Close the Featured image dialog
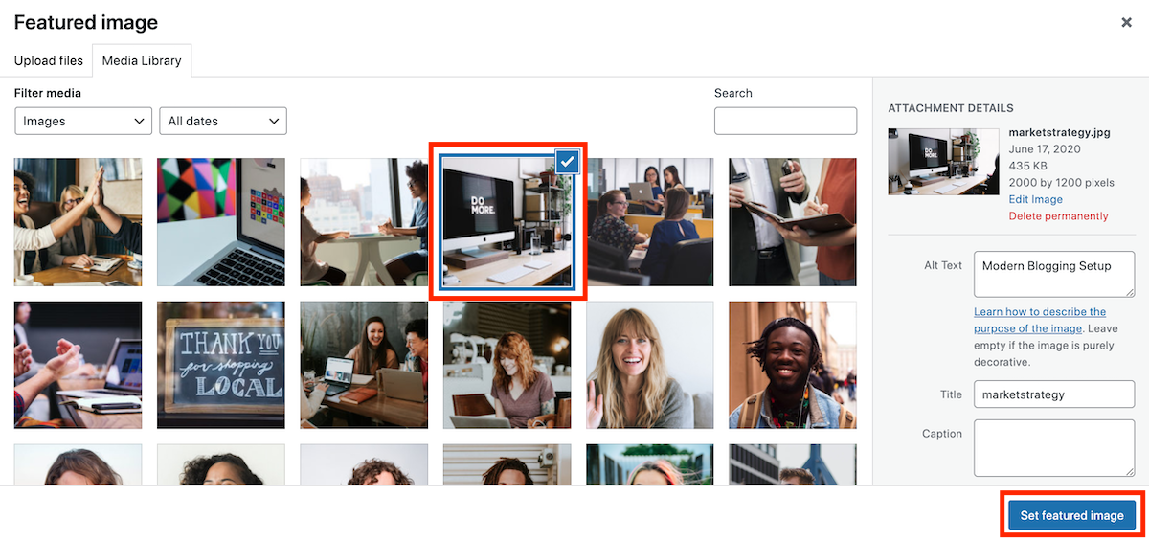Image resolution: width=1149 pixels, height=541 pixels. 1126,22
